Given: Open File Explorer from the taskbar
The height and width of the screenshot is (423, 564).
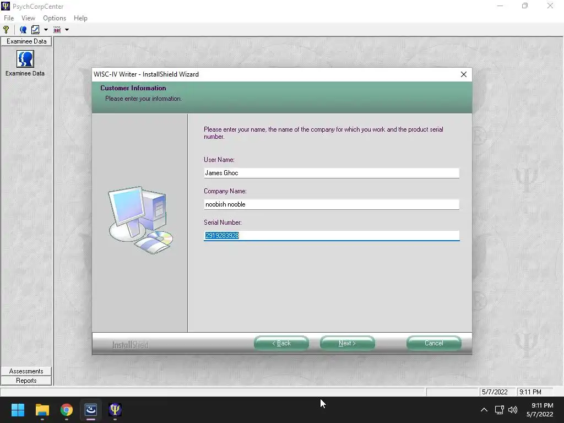Looking at the screenshot, I should [x=42, y=410].
